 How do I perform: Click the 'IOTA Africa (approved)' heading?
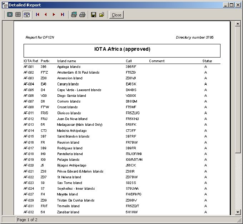[x=122, y=49]
